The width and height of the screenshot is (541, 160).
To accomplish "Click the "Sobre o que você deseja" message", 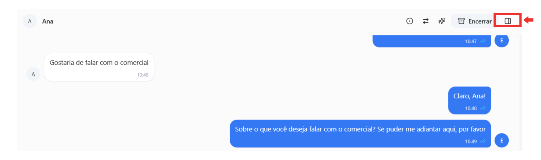I will pyautogui.click(x=360, y=129).
